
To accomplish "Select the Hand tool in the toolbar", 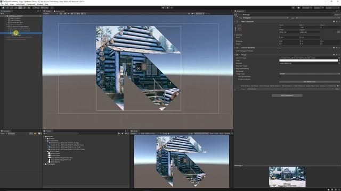I will point(3,8).
